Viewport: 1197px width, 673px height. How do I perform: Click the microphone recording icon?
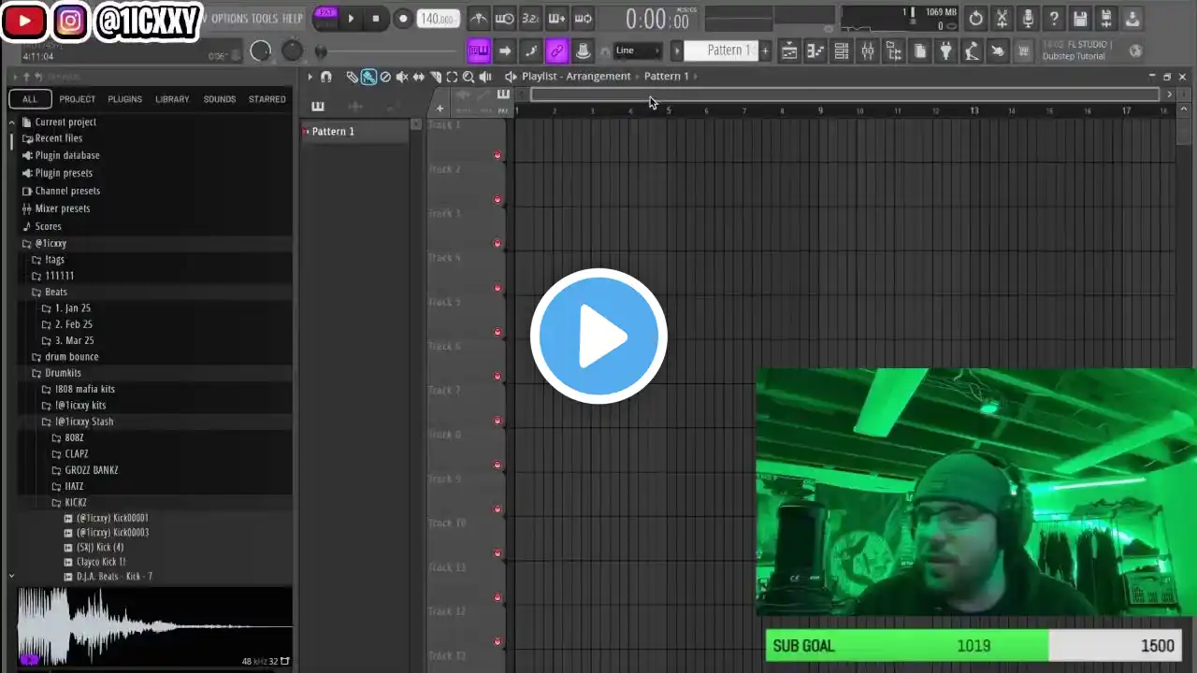(x=1028, y=18)
